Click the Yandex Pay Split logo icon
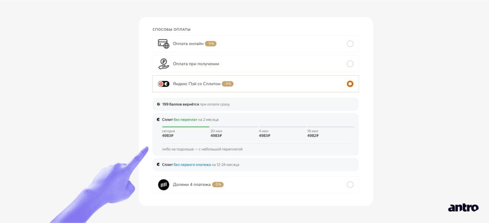489x223 pixels. tap(163, 84)
